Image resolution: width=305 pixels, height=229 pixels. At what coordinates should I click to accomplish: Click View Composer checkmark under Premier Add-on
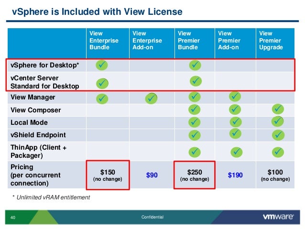pyautogui.click(x=235, y=109)
